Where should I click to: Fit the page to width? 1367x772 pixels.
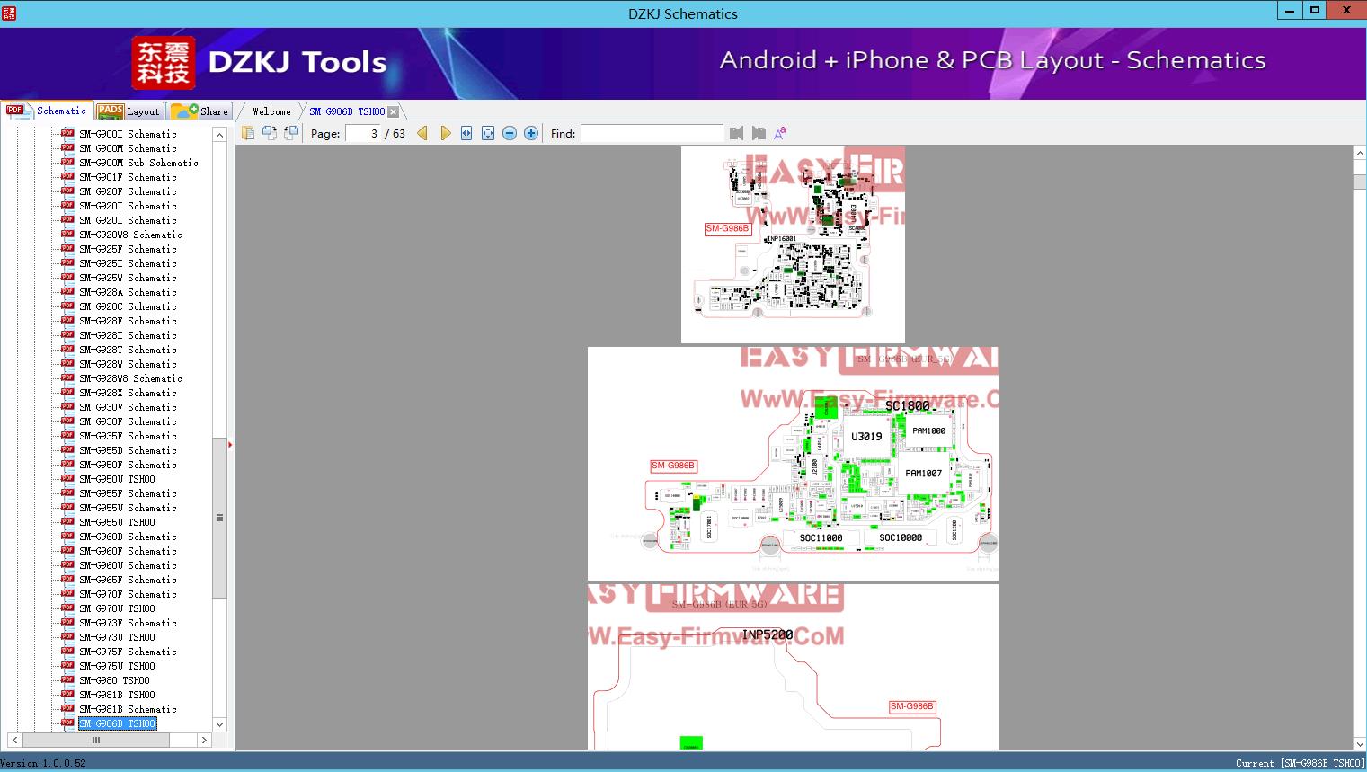466,133
